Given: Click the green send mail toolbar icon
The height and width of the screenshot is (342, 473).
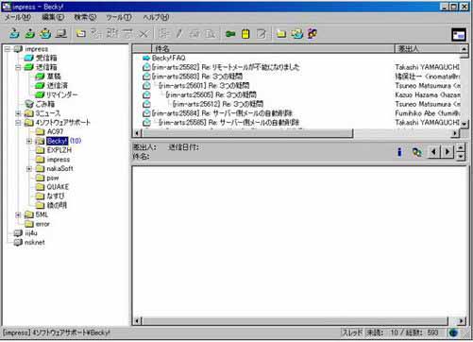Looking at the screenshot, I should (x=29, y=33).
